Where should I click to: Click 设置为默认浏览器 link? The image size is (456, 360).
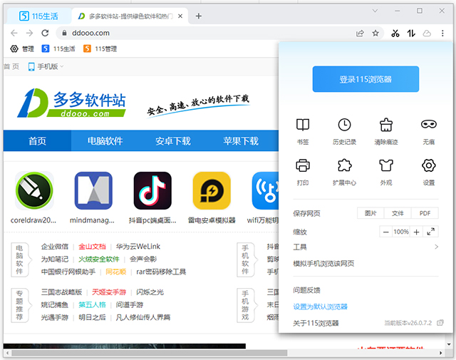[320, 307]
